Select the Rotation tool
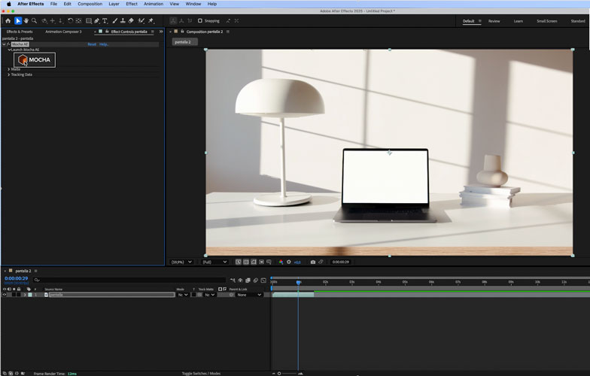This screenshot has height=376, width=590. click(71, 21)
